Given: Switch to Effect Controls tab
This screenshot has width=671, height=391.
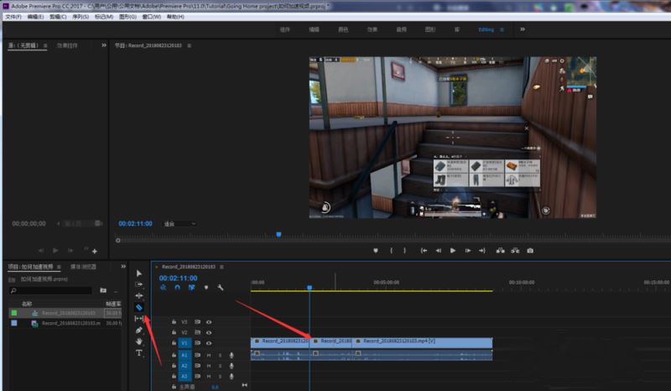Looking at the screenshot, I should [x=67, y=45].
